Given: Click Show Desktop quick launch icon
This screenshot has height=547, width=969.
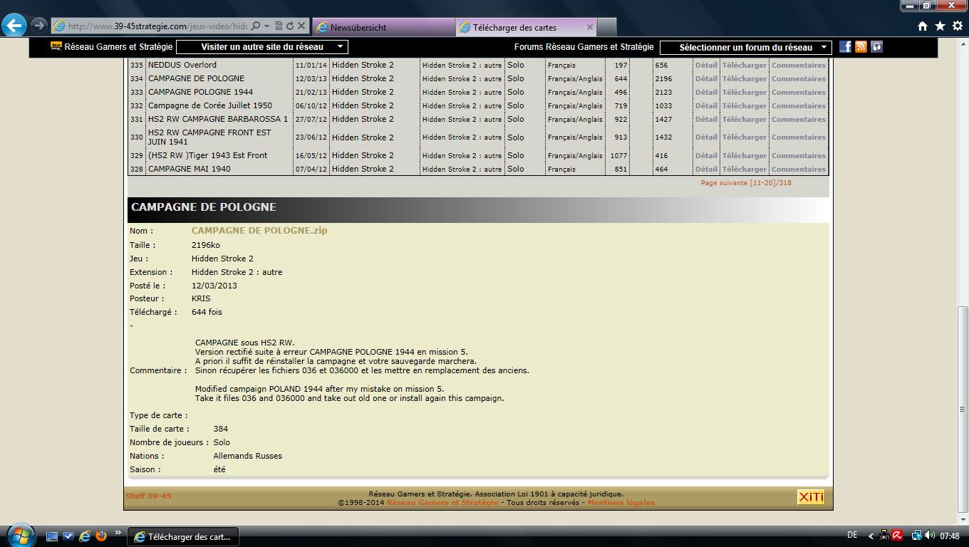Looking at the screenshot, I should coord(51,536).
